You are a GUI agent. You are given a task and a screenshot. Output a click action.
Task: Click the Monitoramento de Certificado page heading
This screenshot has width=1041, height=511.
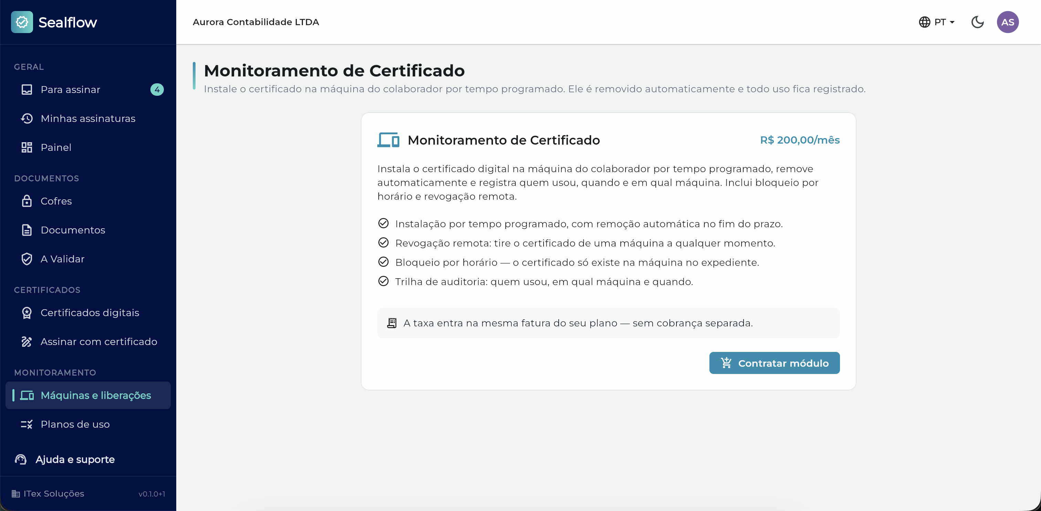click(x=334, y=71)
